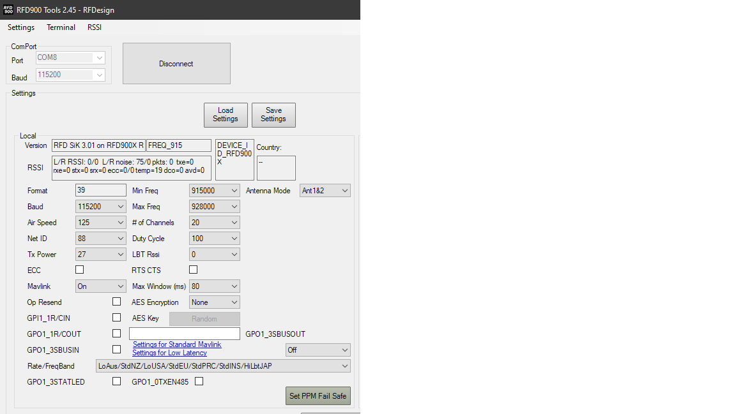The width and height of the screenshot is (736, 414).
Task: Click the Max Window (ms) label
Action: pos(159,286)
